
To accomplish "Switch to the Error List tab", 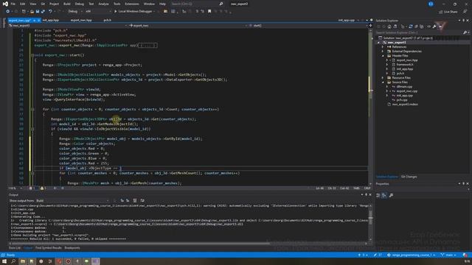I will point(15,248).
